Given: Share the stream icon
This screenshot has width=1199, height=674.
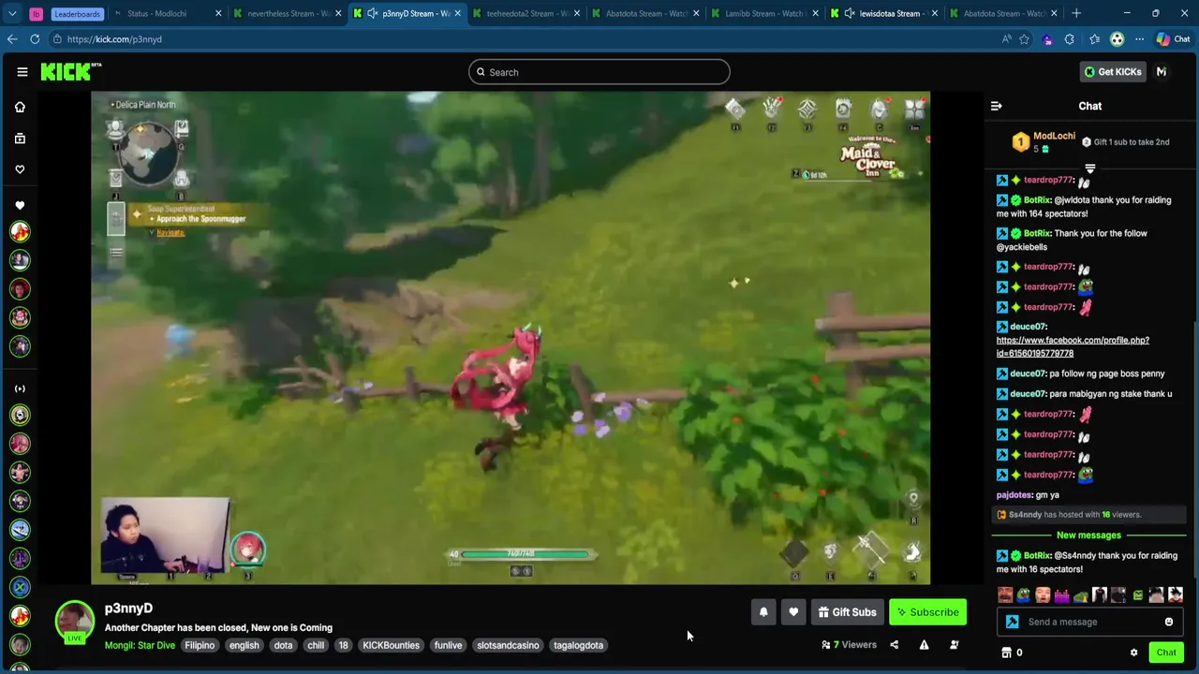Looking at the screenshot, I should click(x=894, y=645).
